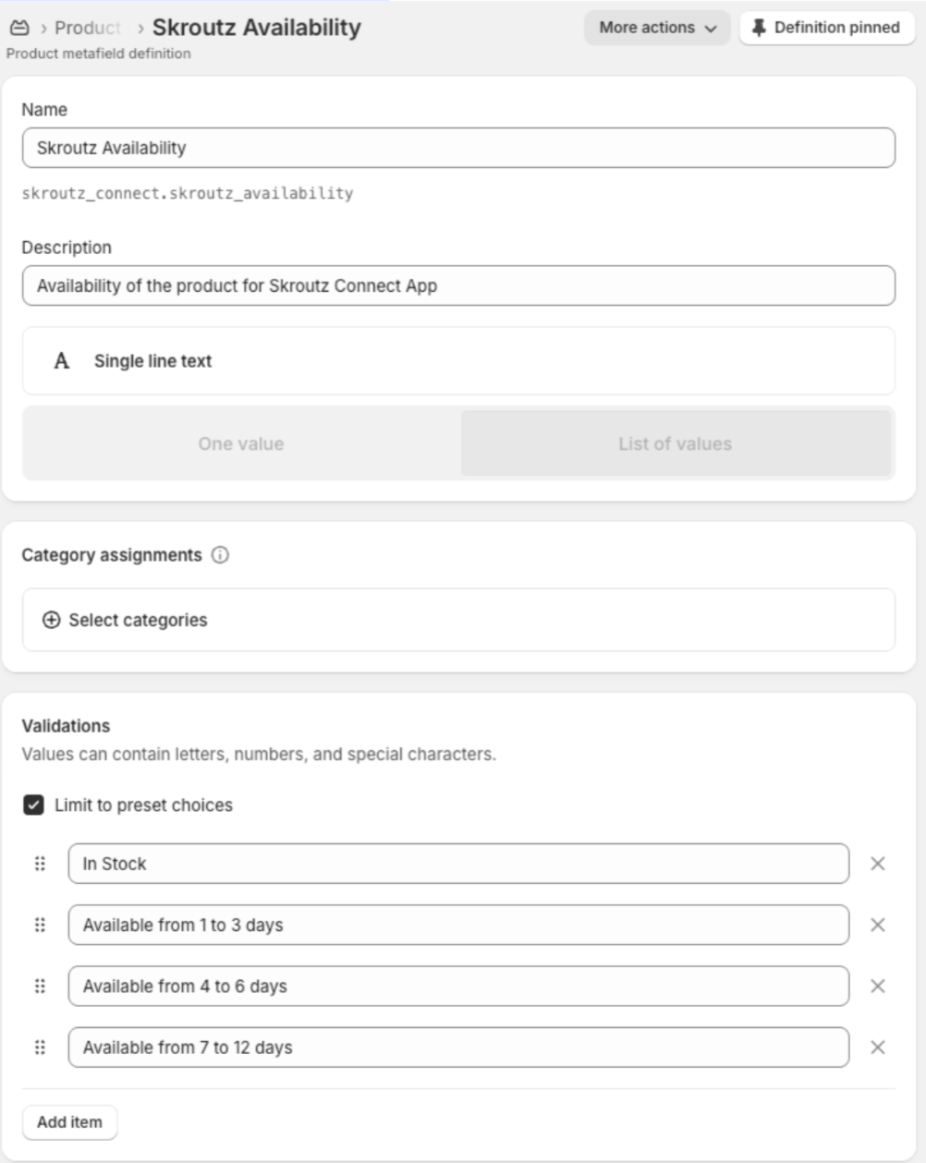Click drag handle for 4 to 6 days

(40, 987)
